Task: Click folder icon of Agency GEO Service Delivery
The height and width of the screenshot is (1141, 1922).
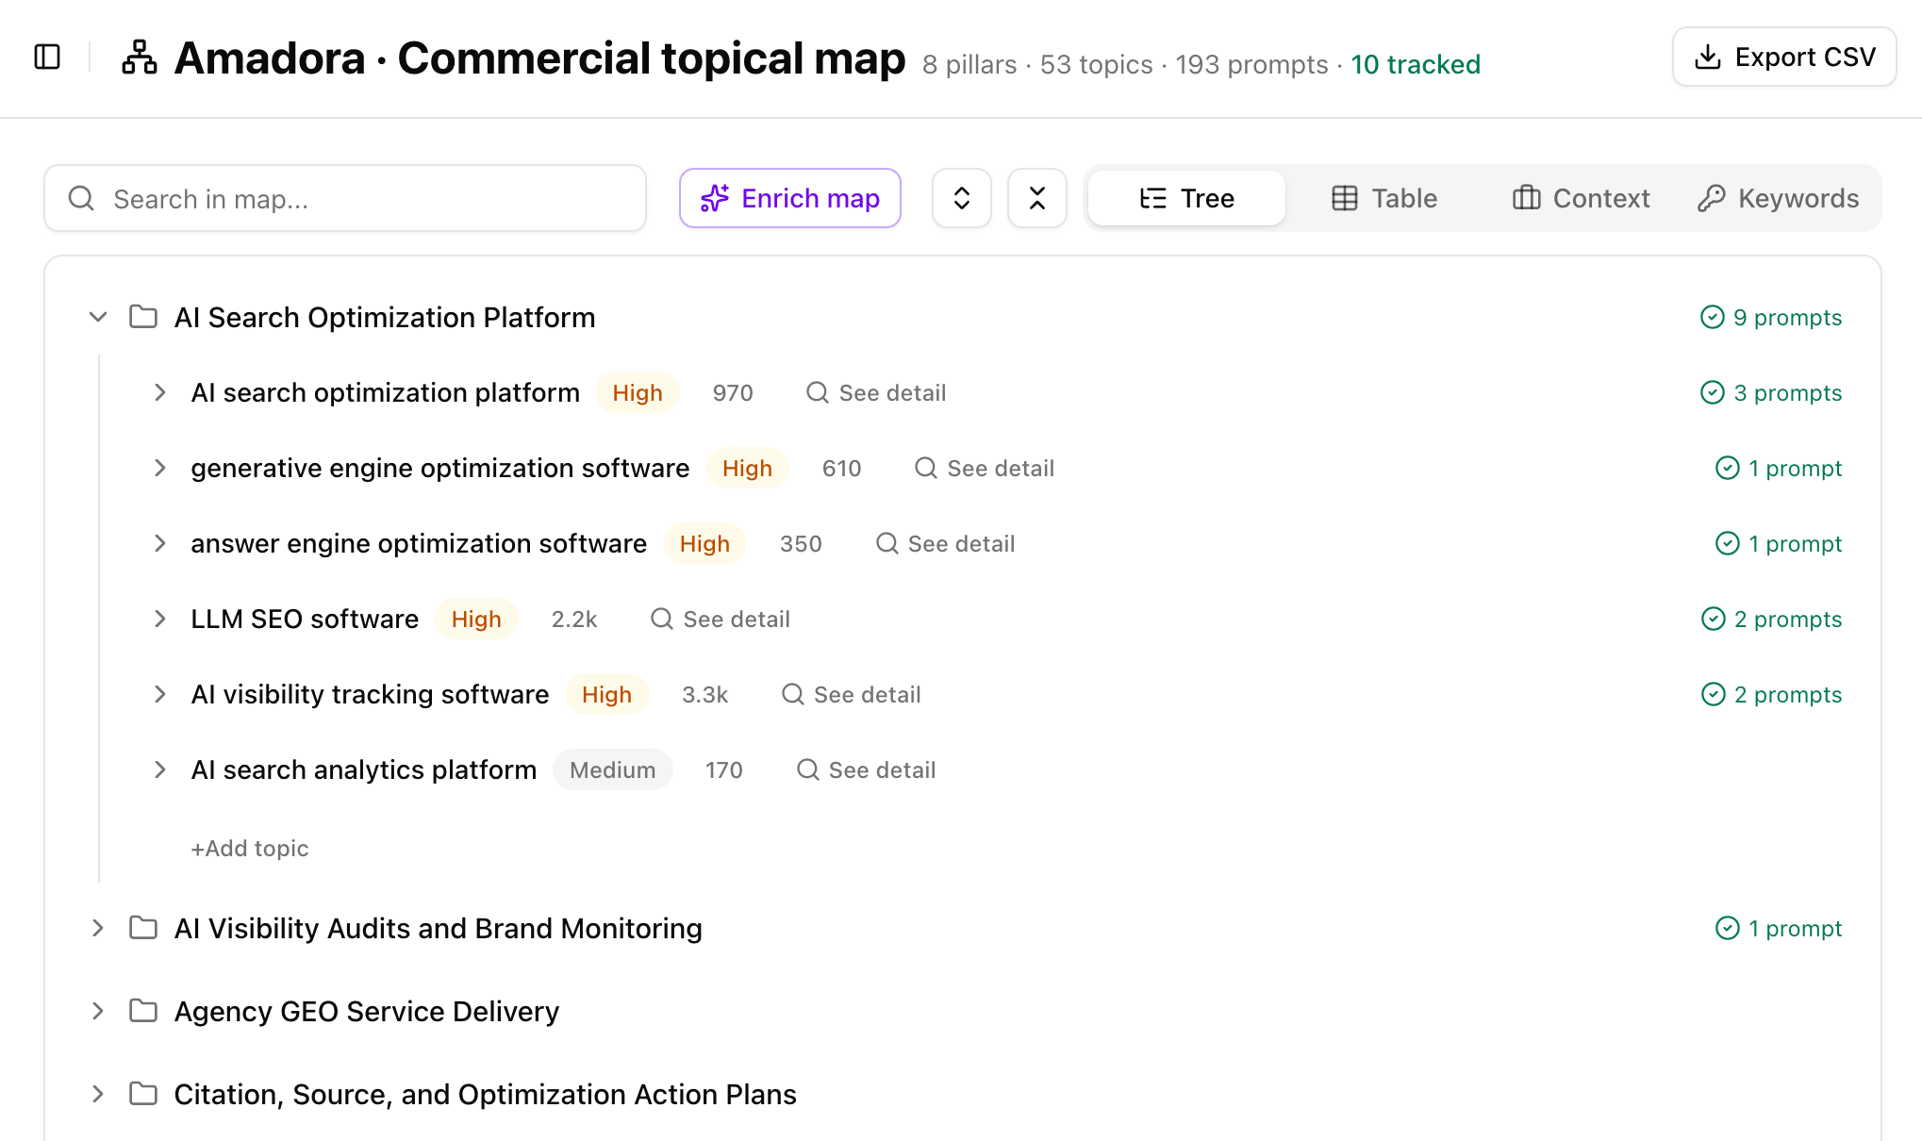Action: tap(143, 1011)
